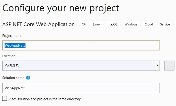Screen dimensions: 176x106
Task: Enable same directory checkbox for solution
Action: (5, 99)
